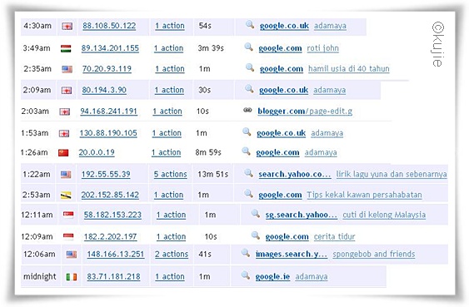
Task: Click the Hungary flag icon at 3:49am
Action: click(x=66, y=48)
